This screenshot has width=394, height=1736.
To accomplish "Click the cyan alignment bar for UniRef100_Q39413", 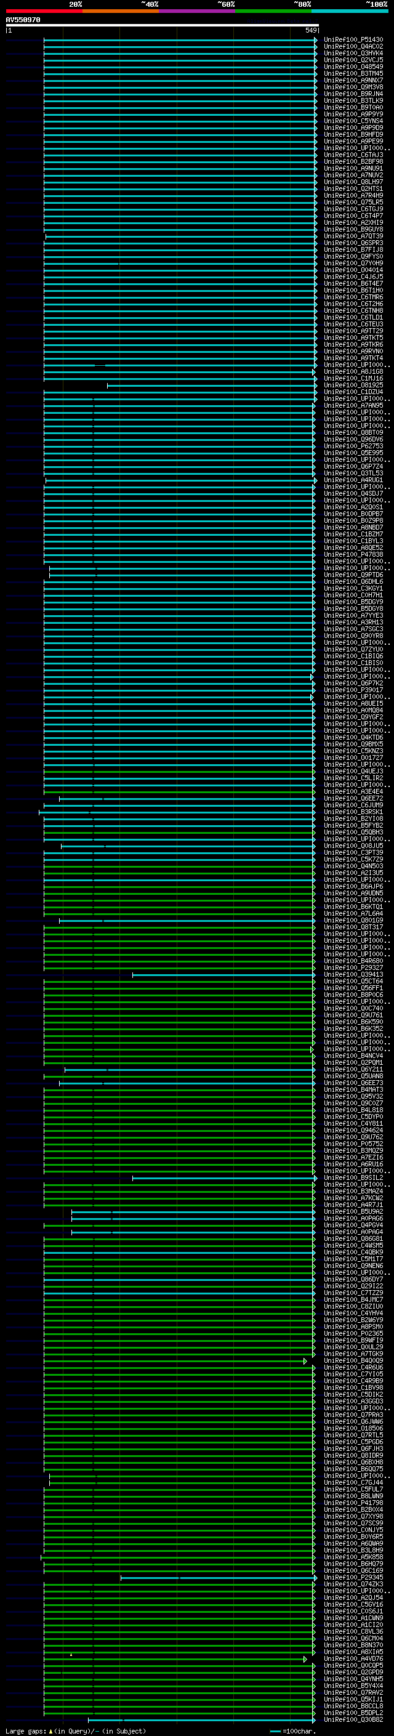I will 223,974.
